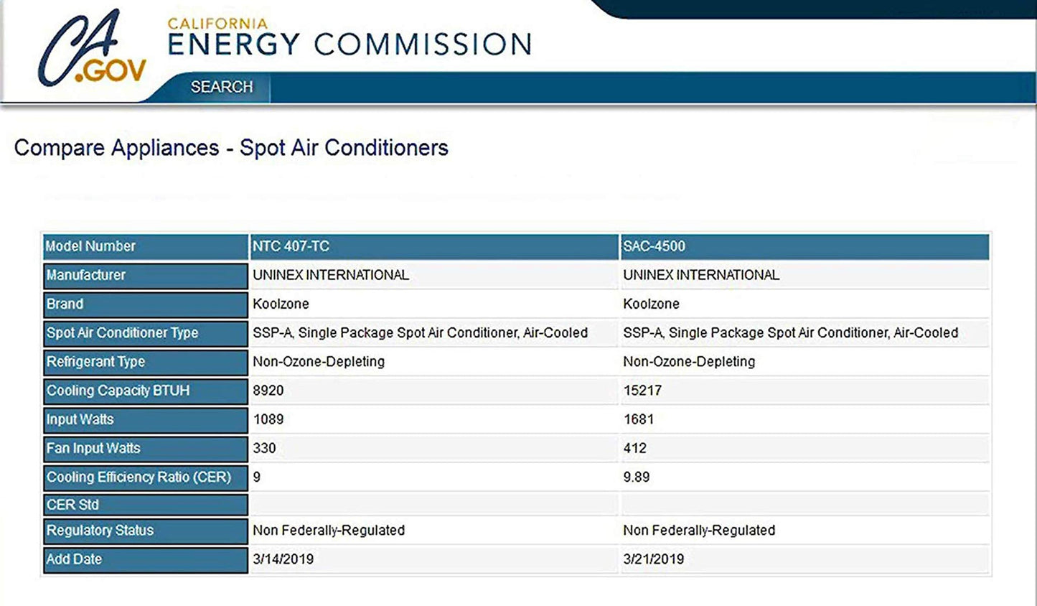Click the CER Std row label
The height and width of the screenshot is (606, 1037).
[146, 504]
